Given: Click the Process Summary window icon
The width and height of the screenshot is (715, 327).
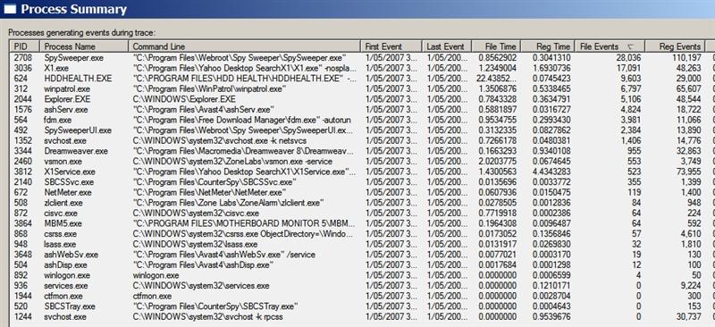Looking at the screenshot, I should pyautogui.click(x=10, y=9).
